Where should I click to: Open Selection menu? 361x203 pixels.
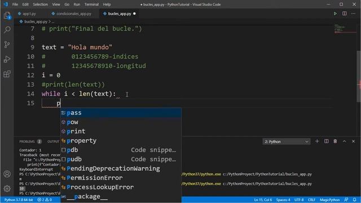tap(40, 5)
